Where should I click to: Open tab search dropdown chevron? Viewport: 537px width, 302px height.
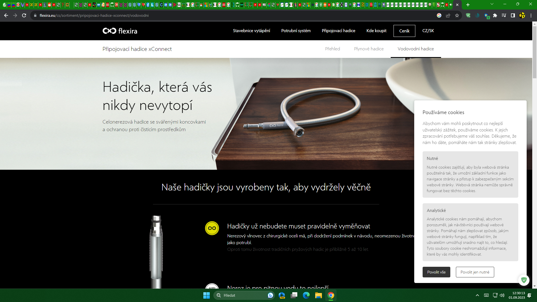click(x=492, y=4)
